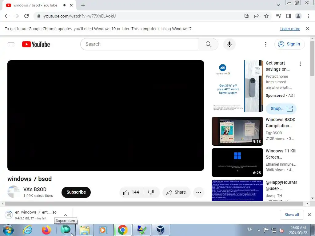Screen dimensions: 315x236
Task: Mute the tab via its speaker icon
Action: tap(65, 5)
